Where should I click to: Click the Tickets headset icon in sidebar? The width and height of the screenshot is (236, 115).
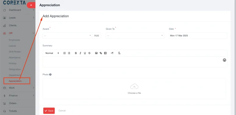point(5,111)
